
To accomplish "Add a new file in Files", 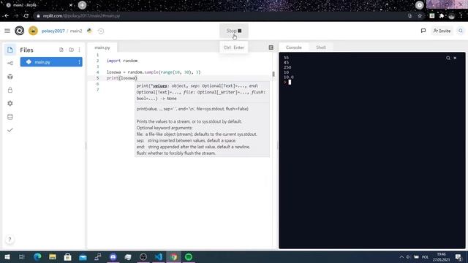I will click(61, 50).
